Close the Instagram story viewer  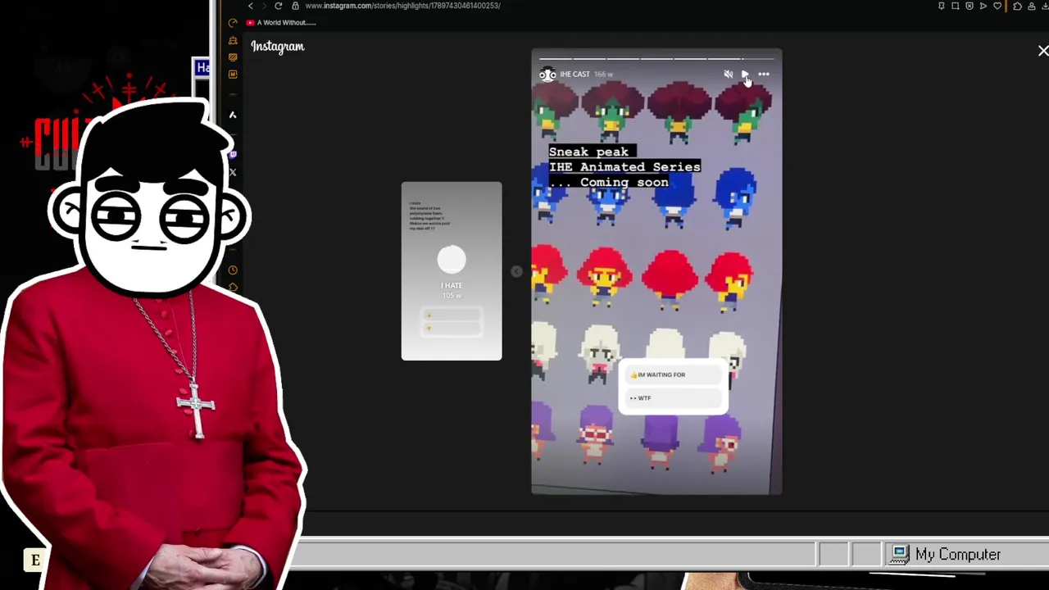[1042, 51]
